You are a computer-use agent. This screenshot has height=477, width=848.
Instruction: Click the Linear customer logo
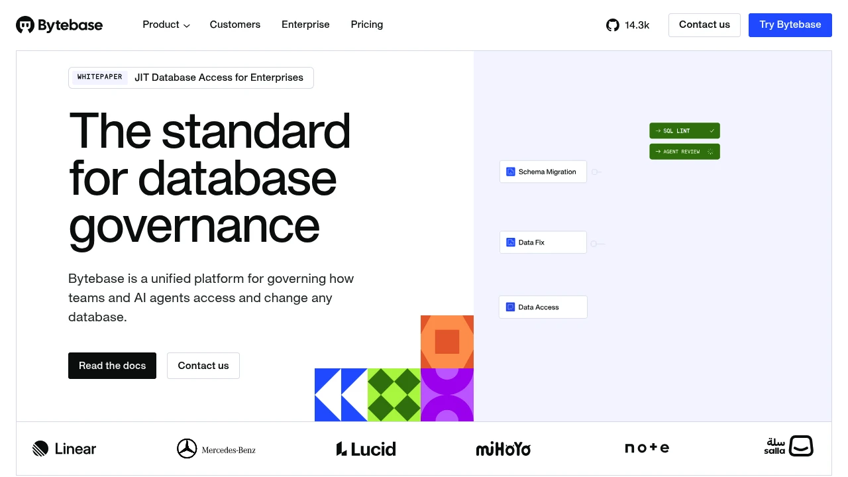(x=64, y=449)
